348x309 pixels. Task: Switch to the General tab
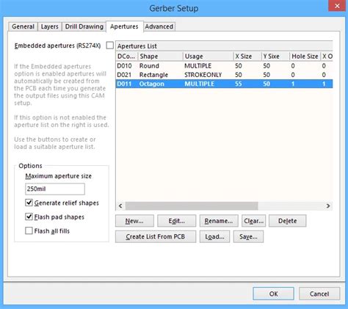[23, 26]
